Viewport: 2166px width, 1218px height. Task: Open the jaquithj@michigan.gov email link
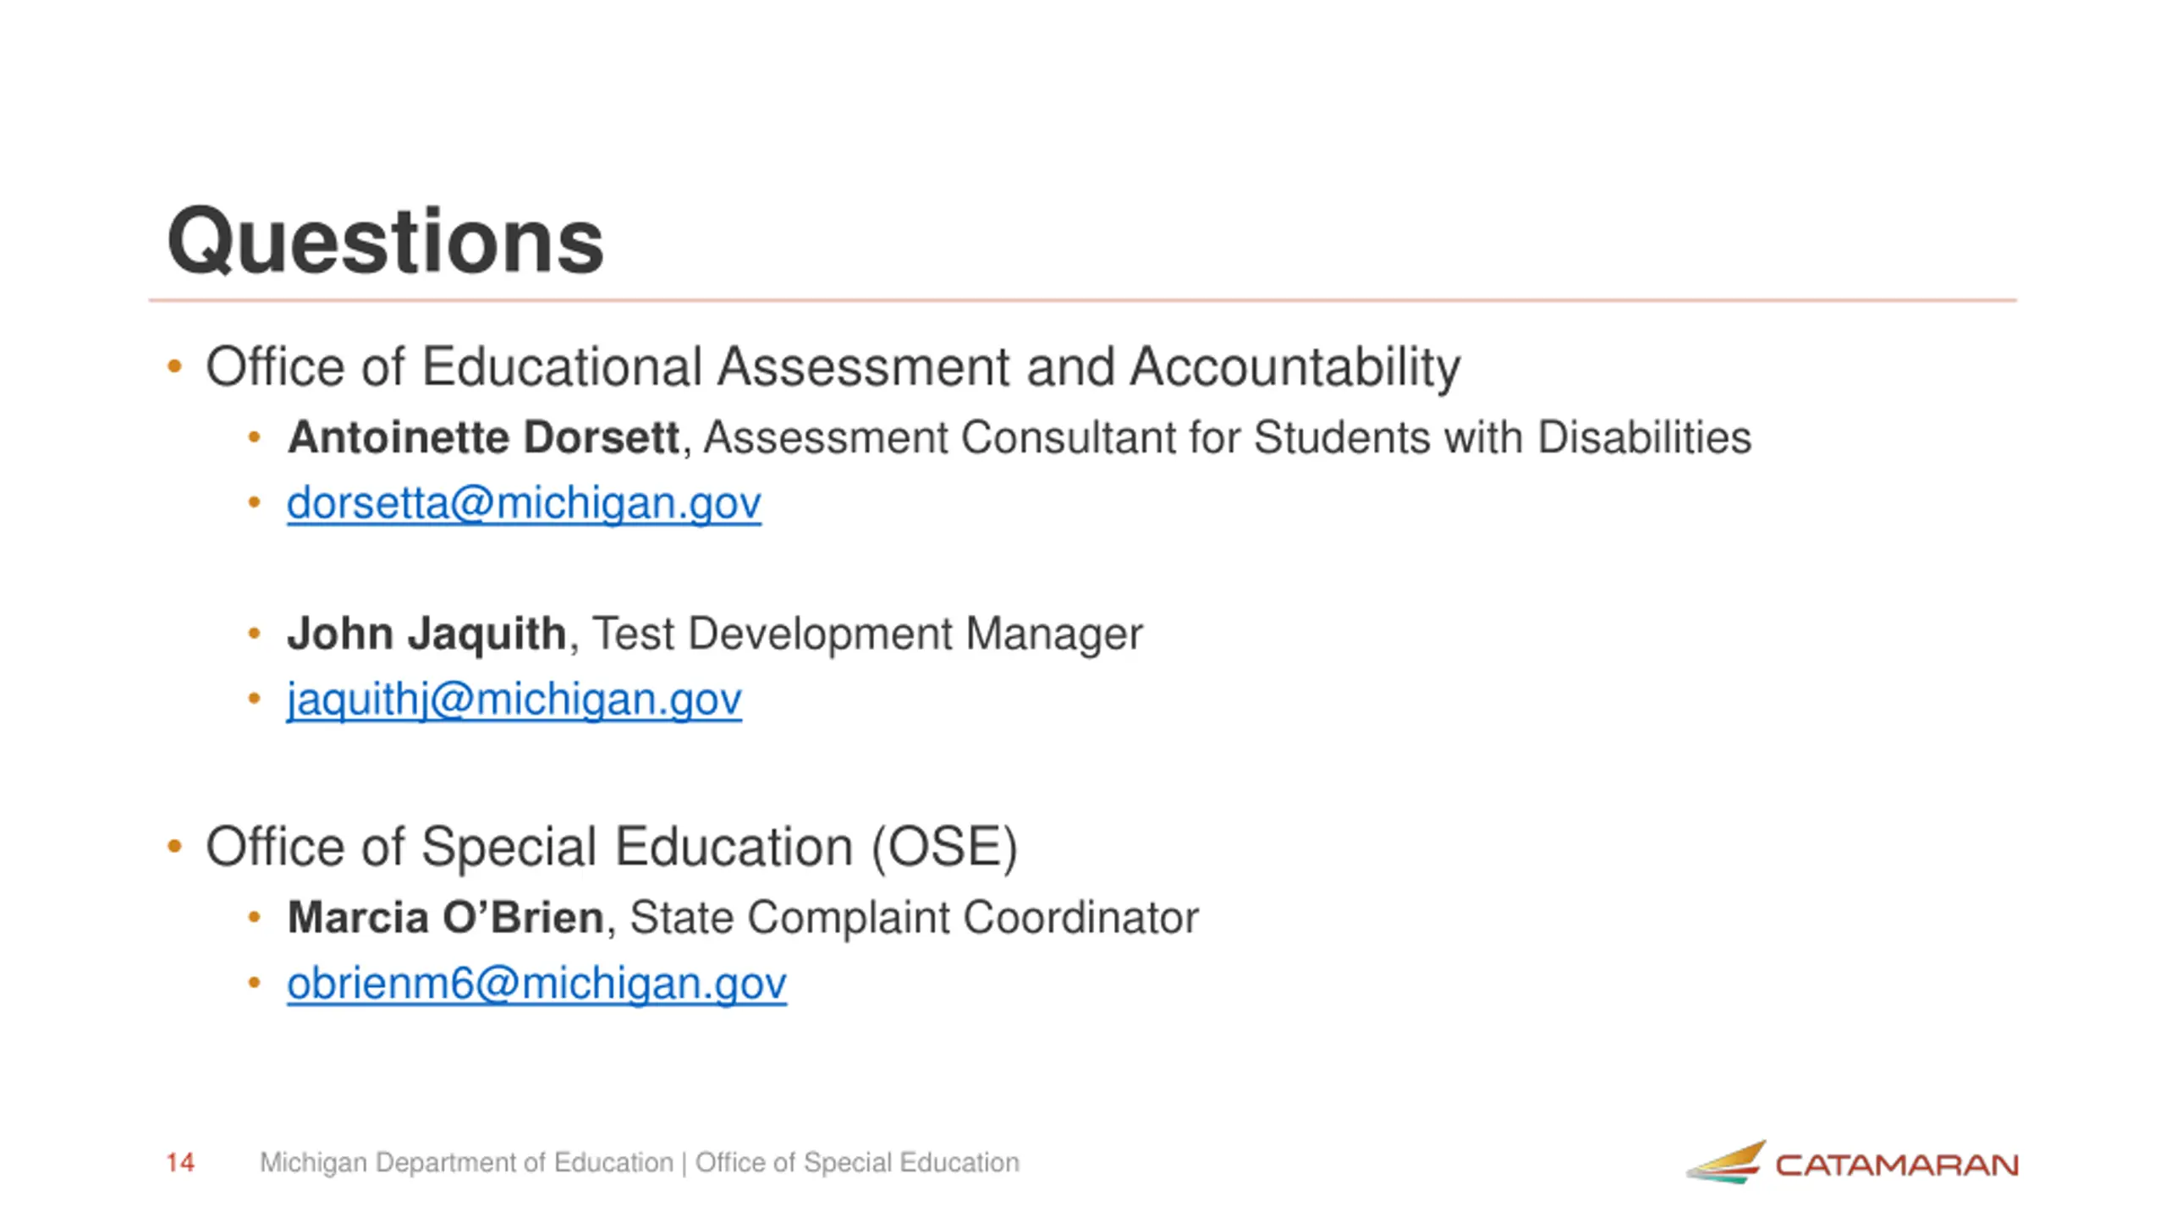pos(514,700)
